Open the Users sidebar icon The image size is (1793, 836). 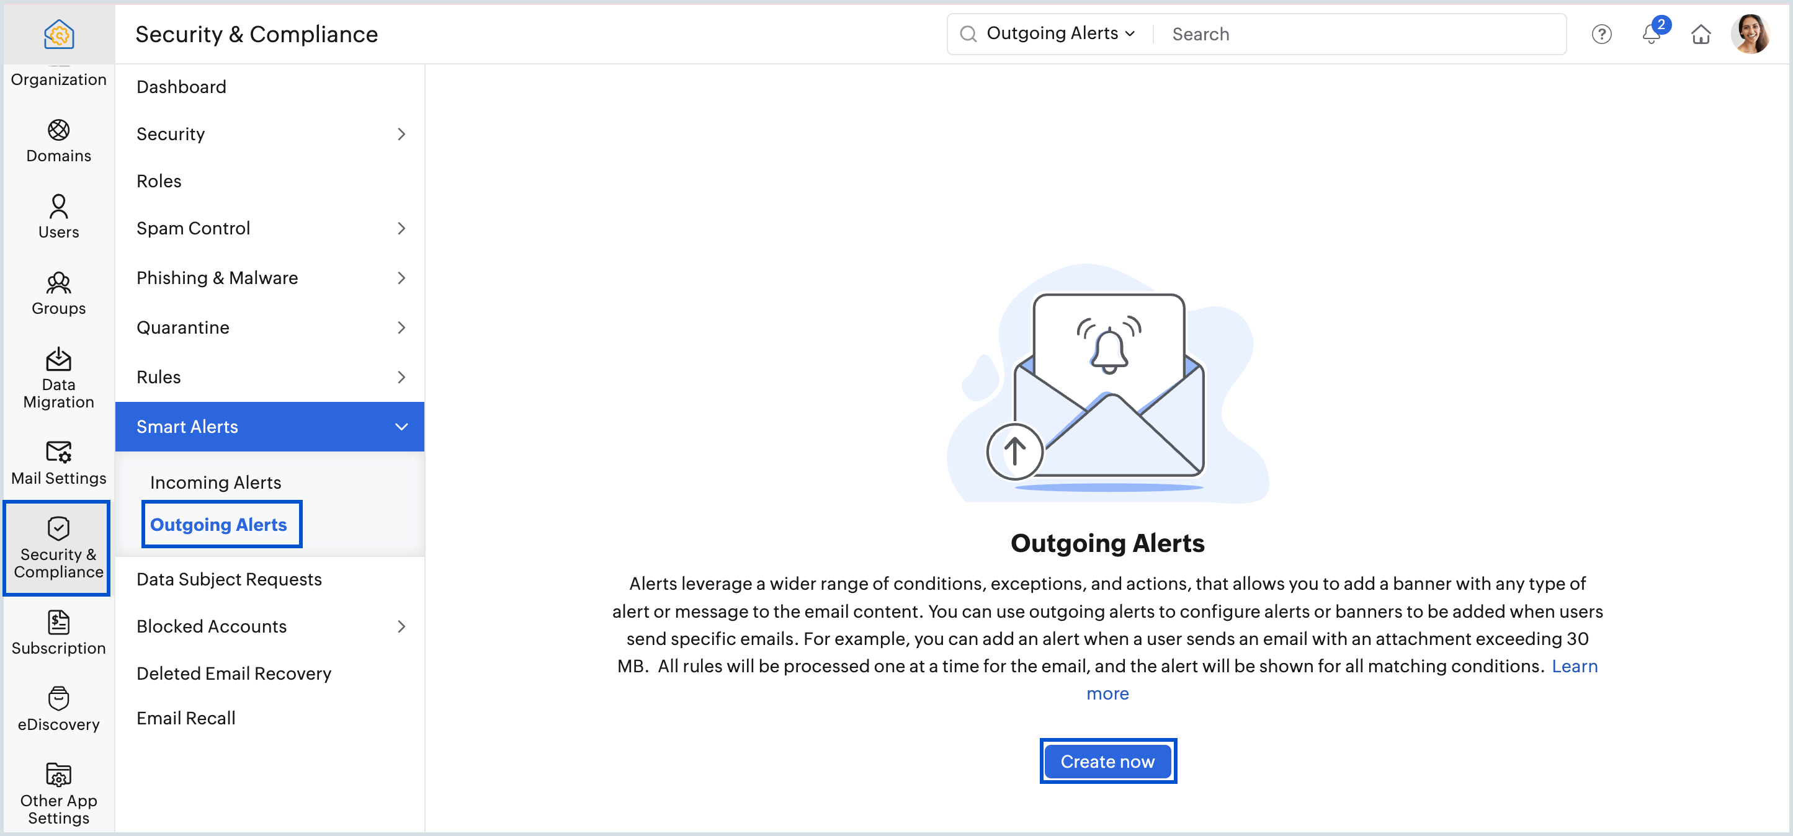click(58, 207)
